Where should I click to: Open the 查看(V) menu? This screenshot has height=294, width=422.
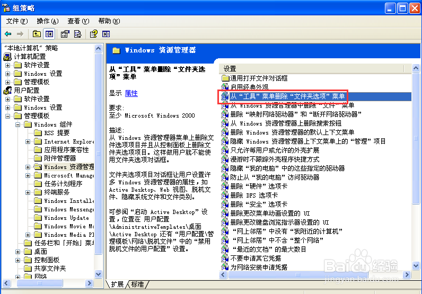(x=78, y=21)
